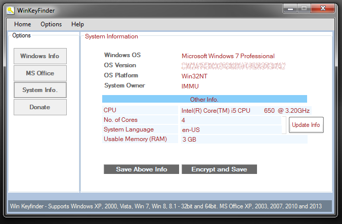Click the CPU label cell

click(140, 110)
